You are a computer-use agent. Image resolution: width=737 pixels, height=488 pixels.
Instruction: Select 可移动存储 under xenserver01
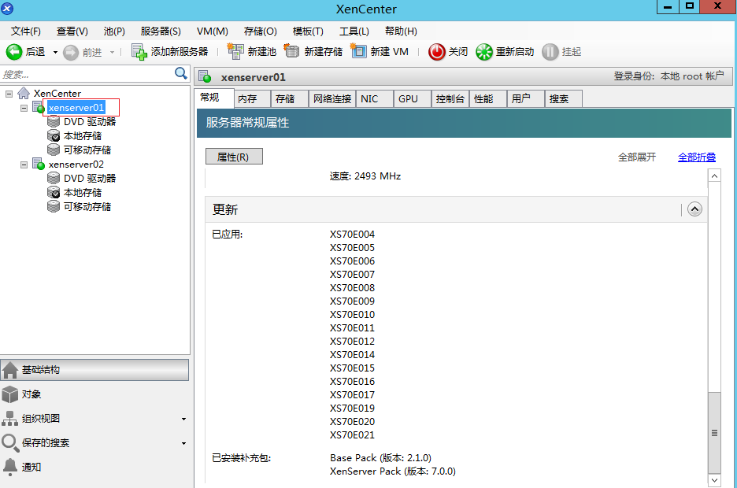87,150
